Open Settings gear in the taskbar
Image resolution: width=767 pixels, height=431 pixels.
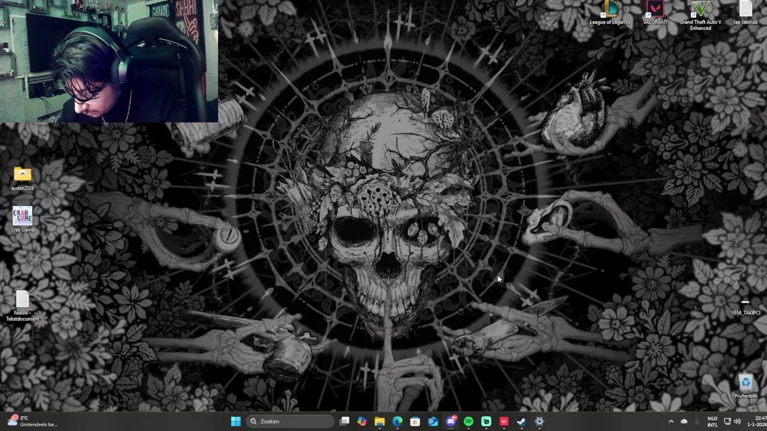539,421
